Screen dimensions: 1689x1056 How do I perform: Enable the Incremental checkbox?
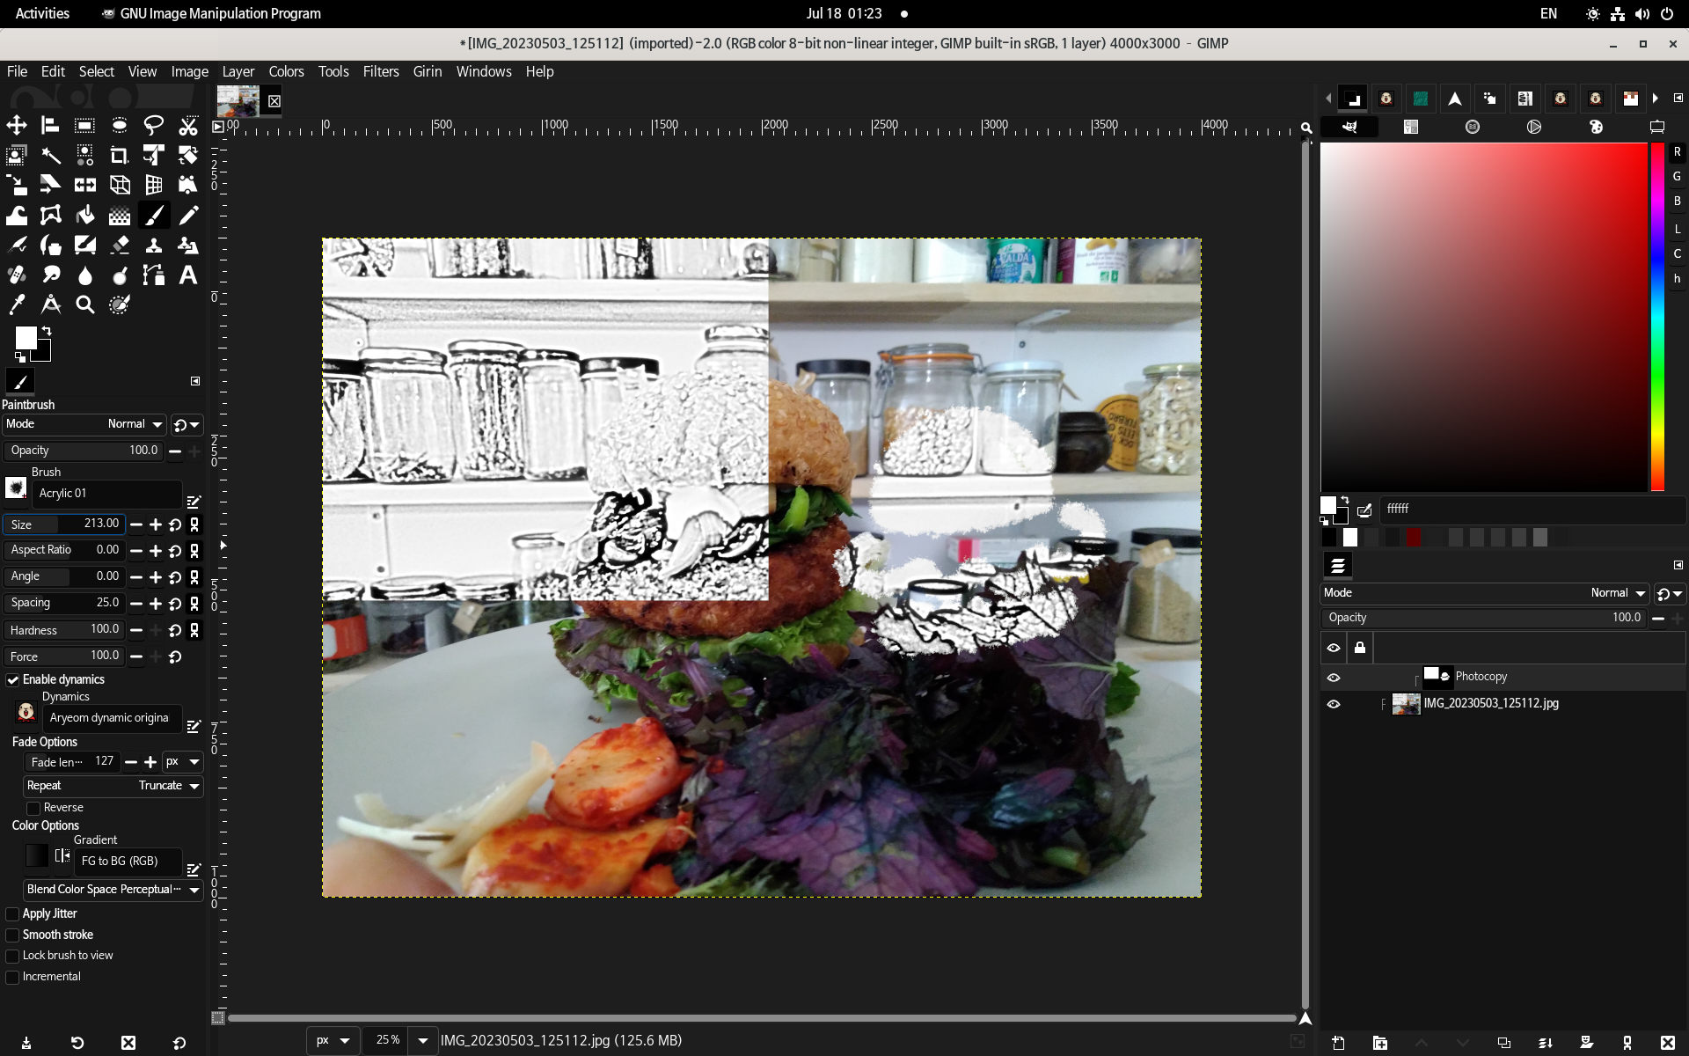pos(15,976)
